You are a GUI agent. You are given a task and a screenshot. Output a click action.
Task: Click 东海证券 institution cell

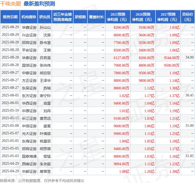pos(29,141)
